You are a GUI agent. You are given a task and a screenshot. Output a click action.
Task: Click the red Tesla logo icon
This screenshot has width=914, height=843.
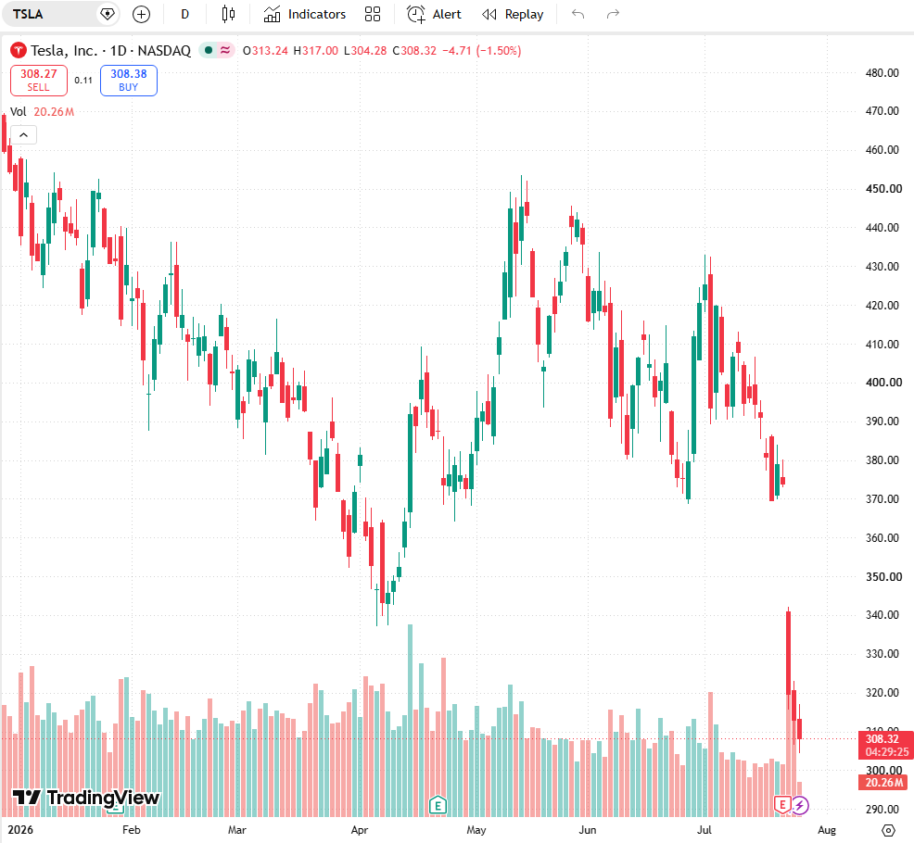tap(18, 51)
